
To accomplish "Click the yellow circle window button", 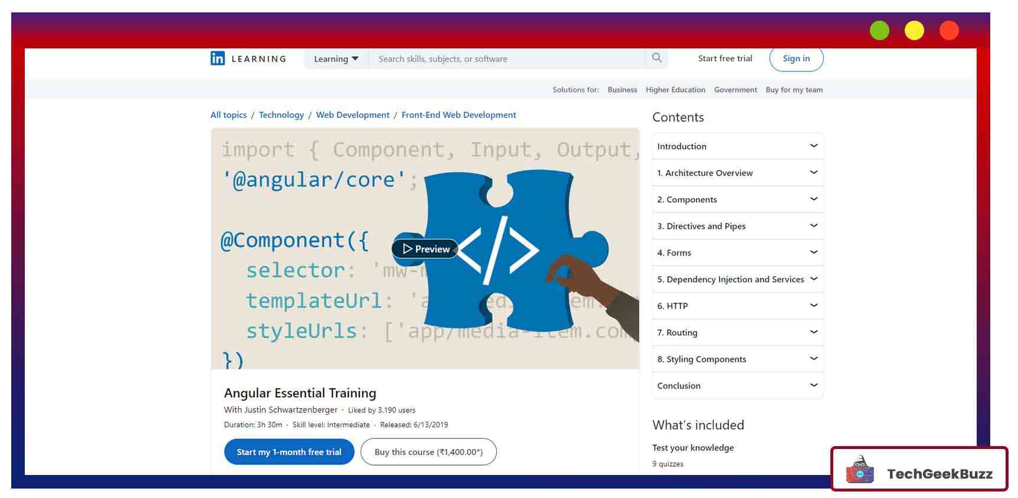I will [x=914, y=31].
